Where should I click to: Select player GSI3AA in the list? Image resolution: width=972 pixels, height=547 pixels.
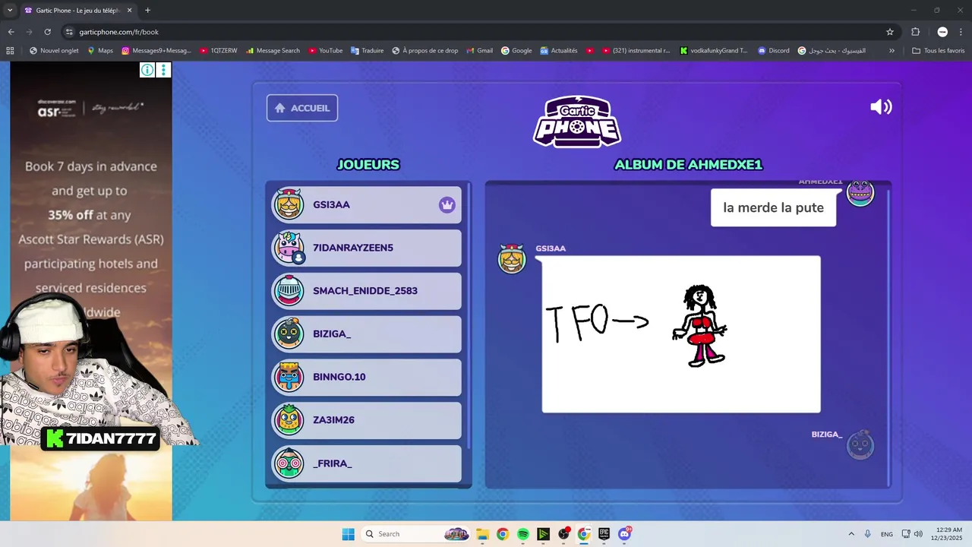(x=366, y=204)
